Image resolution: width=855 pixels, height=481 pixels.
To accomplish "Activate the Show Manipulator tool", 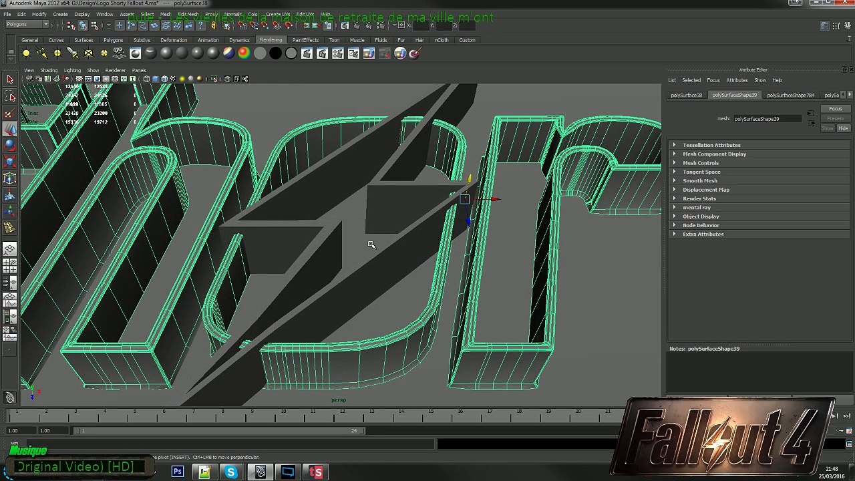I will pyautogui.click(x=10, y=211).
